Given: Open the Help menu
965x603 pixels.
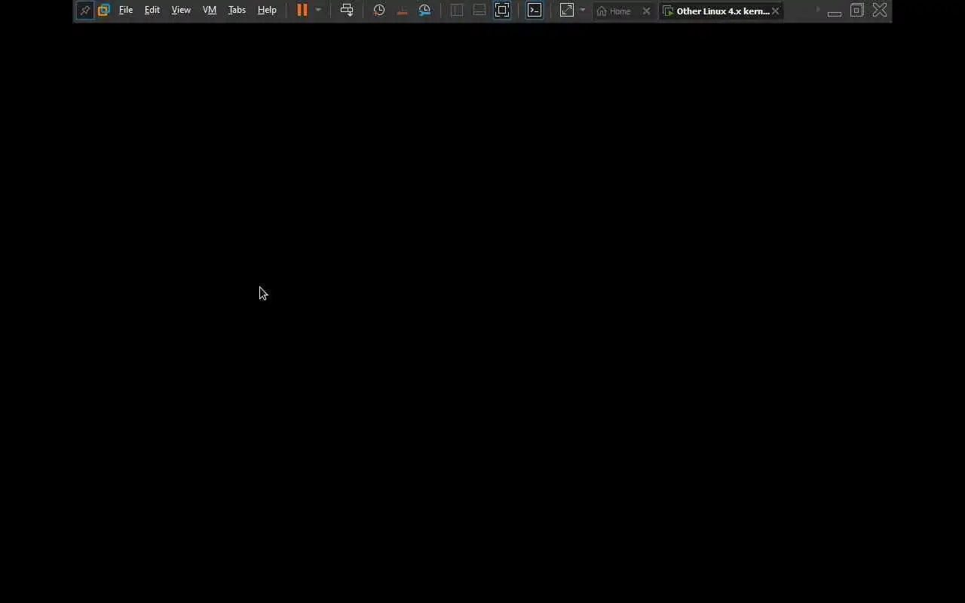Looking at the screenshot, I should [x=267, y=11].
